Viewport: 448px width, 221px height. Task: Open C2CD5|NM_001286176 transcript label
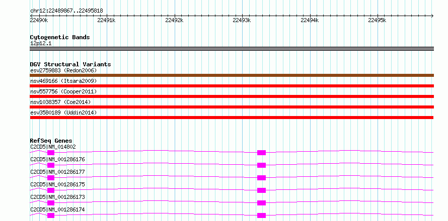coord(57,159)
